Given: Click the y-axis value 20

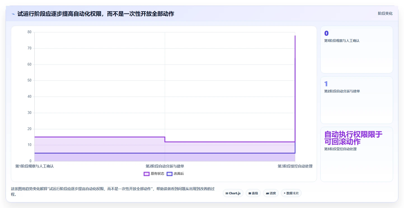Looking at the screenshot, I should [29, 129].
